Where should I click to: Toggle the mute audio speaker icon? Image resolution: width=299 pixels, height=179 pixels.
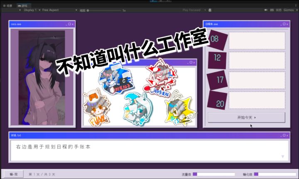coord(266,10)
